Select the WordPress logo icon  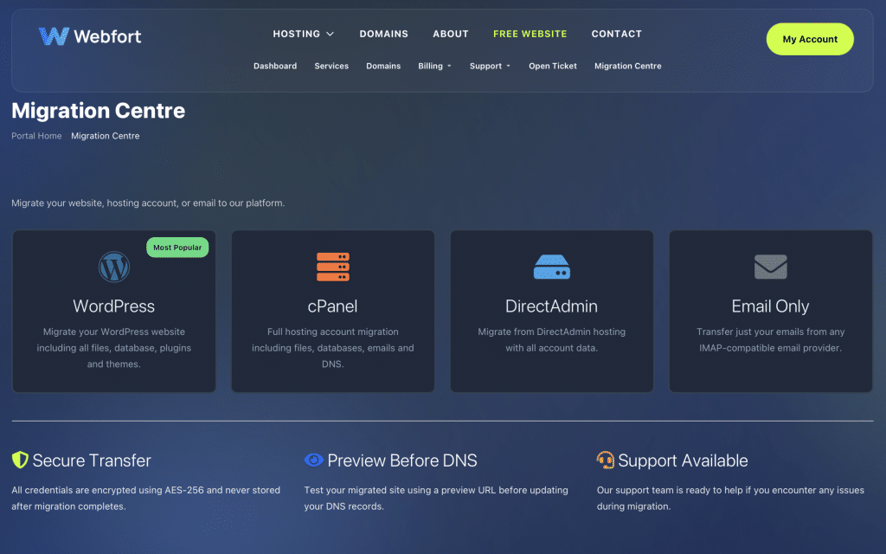113,267
